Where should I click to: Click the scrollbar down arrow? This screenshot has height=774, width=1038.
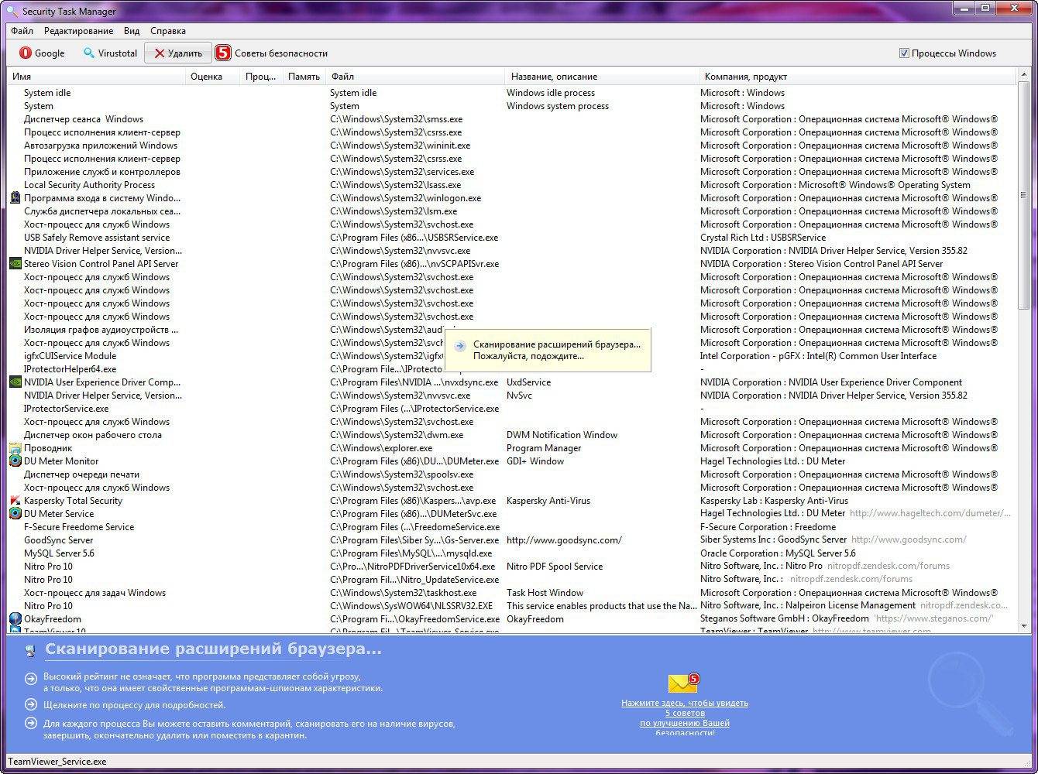pyautogui.click(x=1023, y=627)
